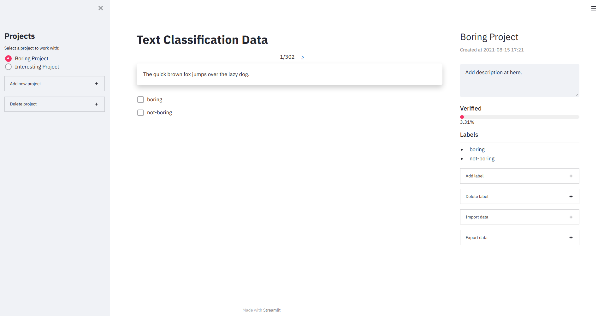Click the plus icon on Export data
Screen dimensions: 604x316
point(571,238)
